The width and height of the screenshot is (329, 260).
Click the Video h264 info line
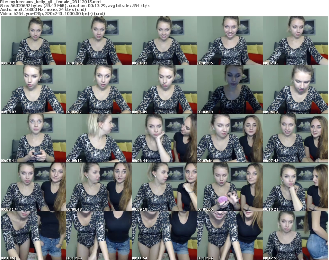click(52, 13)
